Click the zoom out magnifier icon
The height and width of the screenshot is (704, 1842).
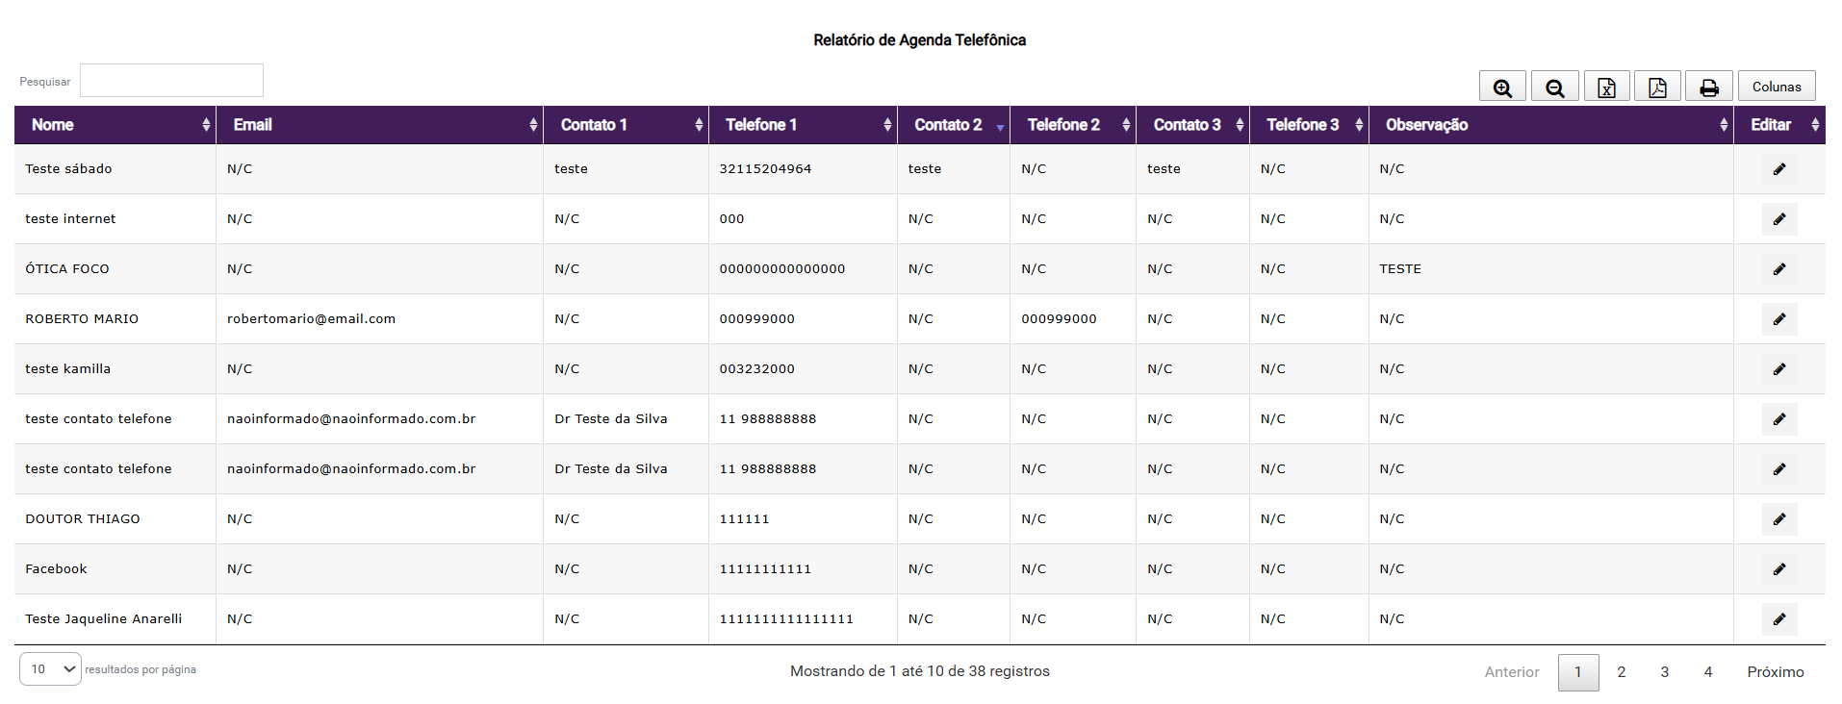coord(1554,87)
